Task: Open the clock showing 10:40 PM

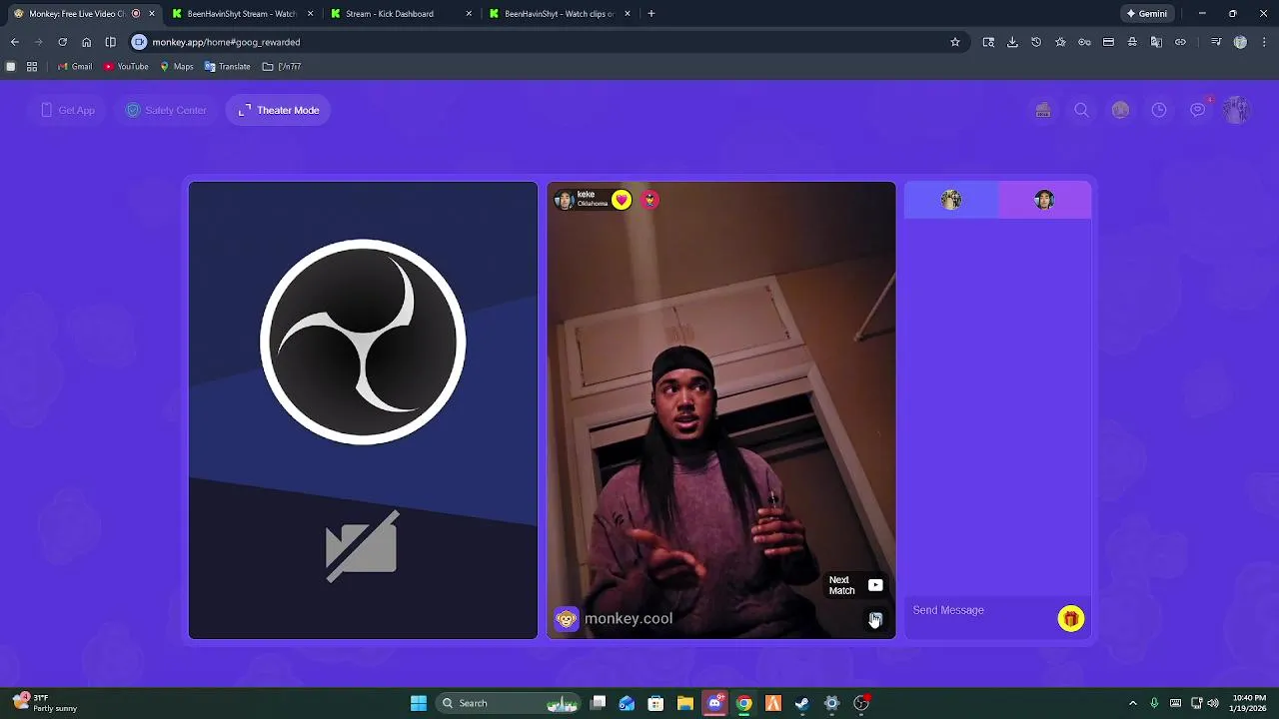Action: pos(1248,703)
